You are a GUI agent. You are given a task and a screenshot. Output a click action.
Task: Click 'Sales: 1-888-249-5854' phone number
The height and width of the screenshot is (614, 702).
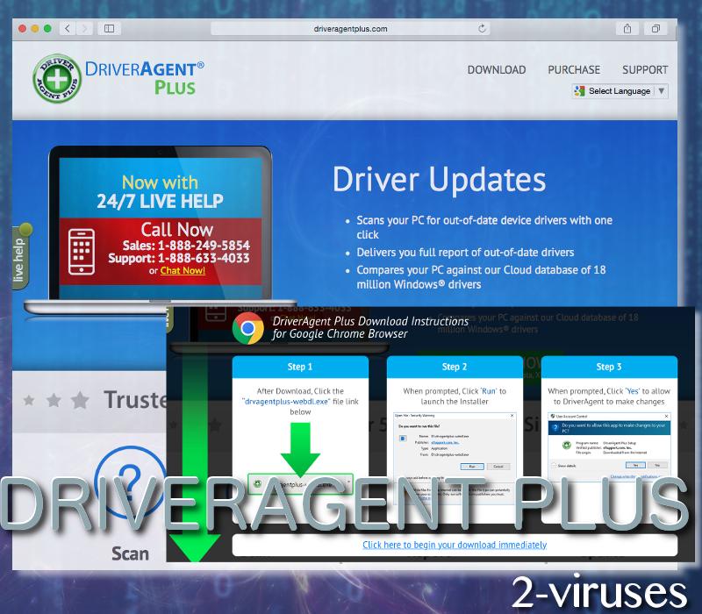point(186,246)
